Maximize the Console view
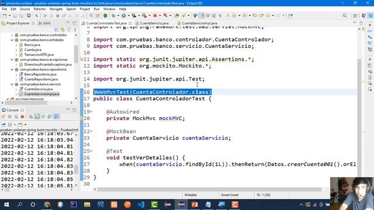374x210 pixels. [74, 110]
